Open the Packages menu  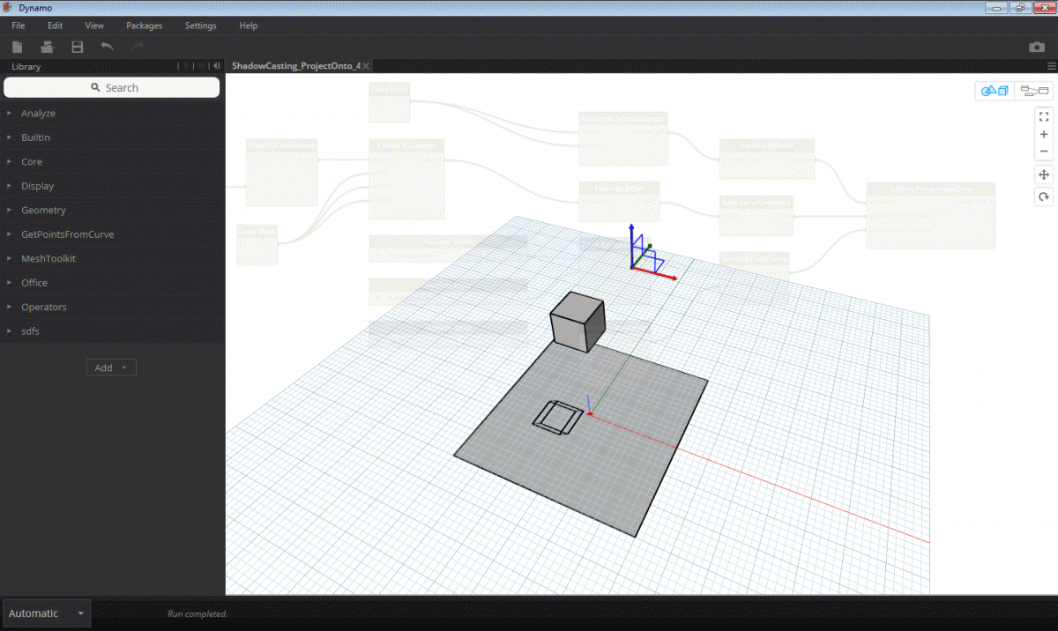[x=144, y=26]
